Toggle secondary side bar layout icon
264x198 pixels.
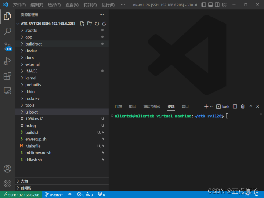point(217,4)
